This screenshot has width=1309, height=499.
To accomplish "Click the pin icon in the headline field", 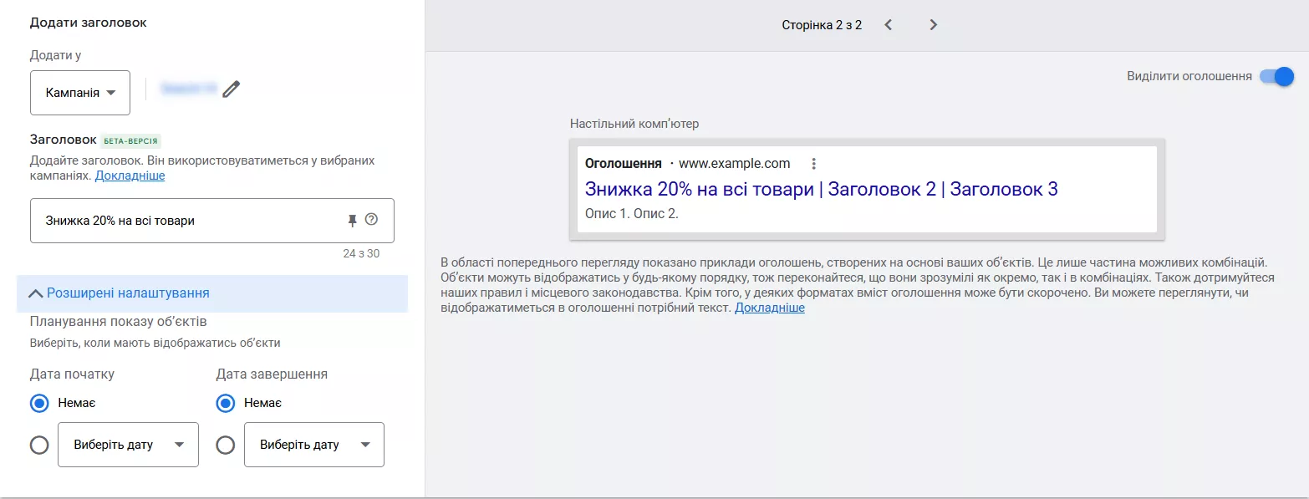I will pyautogui.click(x=352, y=220).
